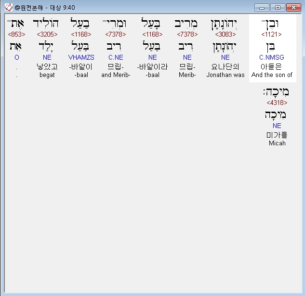Image resolution: width=305 pixels, height=296 pixels.
Task: Select the Korean gloss 아들은
Action: pyautogui.click(x=271, y=67)
